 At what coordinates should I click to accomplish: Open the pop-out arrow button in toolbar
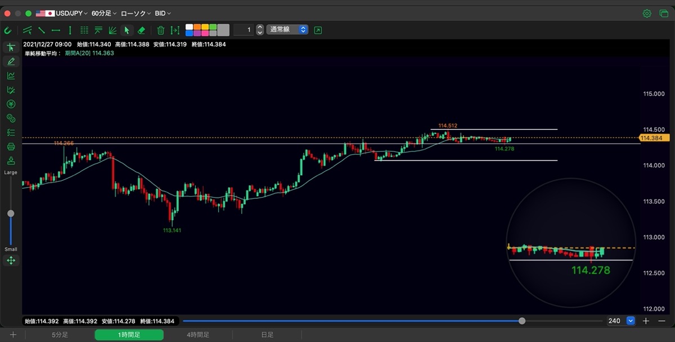pos(318,30)
